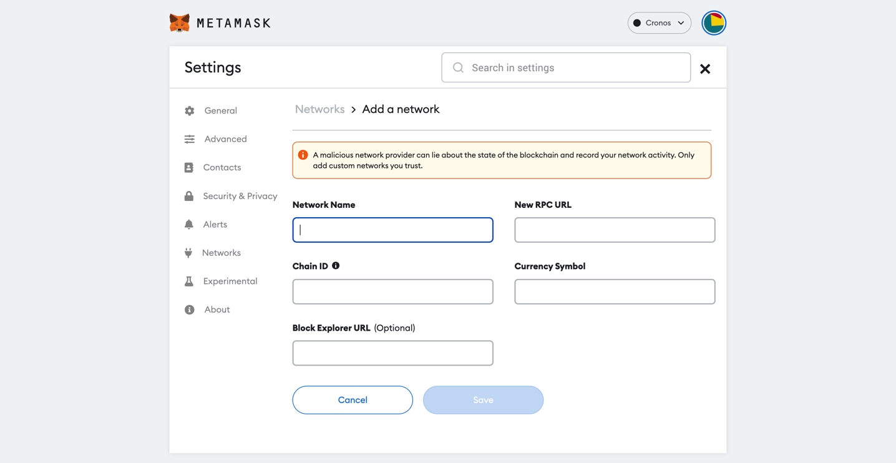
Task: Focus the New RPC URL field
Action: coord(615,230)
